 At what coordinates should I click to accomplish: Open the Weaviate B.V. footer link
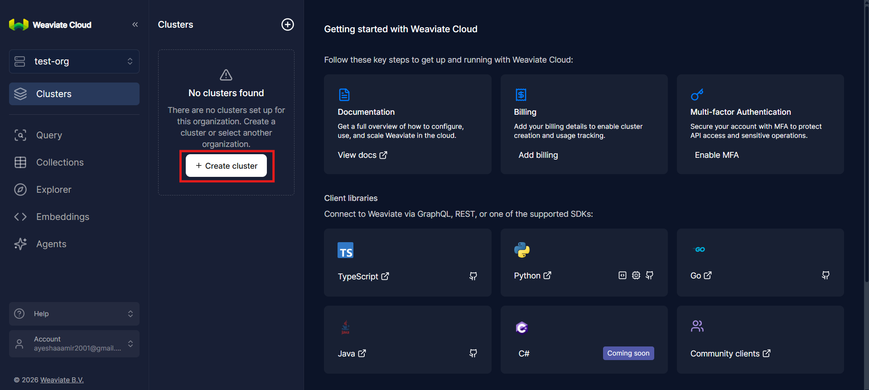(62, 380)
